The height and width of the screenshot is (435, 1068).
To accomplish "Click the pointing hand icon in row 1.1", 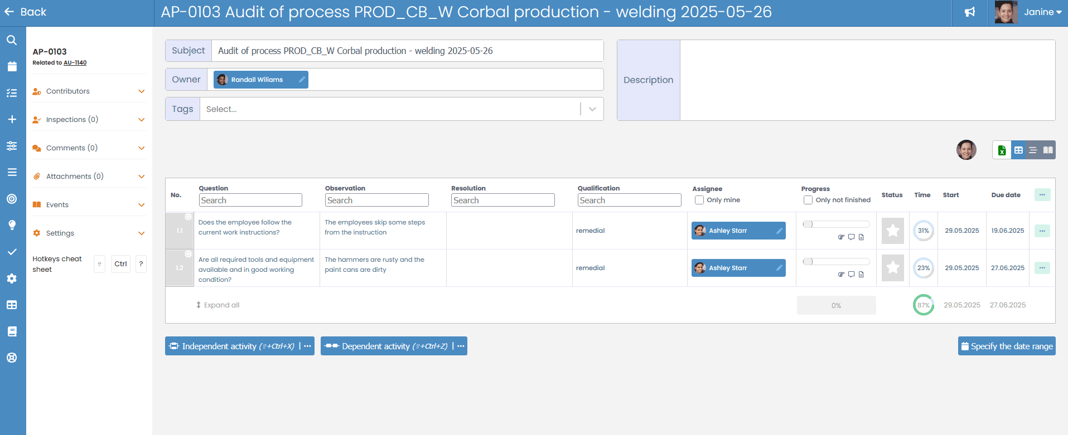I will [841, 237].
